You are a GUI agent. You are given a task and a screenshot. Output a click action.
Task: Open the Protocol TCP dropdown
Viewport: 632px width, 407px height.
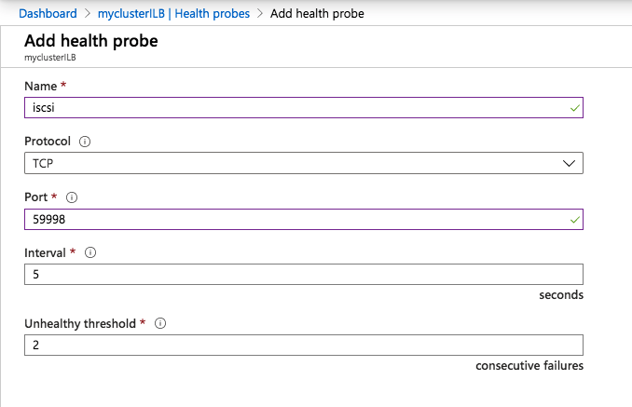[304, 163]
